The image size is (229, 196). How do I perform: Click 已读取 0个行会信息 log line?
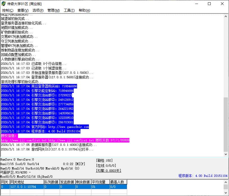33,64
